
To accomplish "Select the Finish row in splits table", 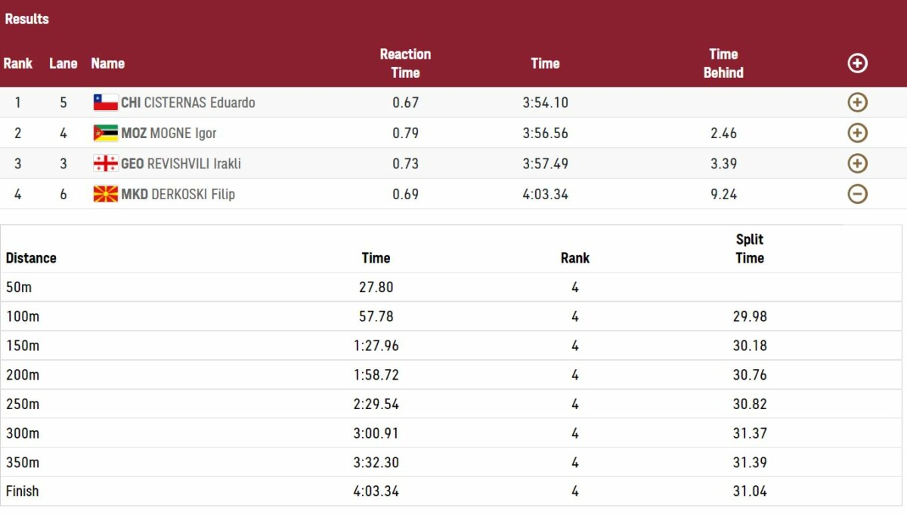I will click(452, 491).
